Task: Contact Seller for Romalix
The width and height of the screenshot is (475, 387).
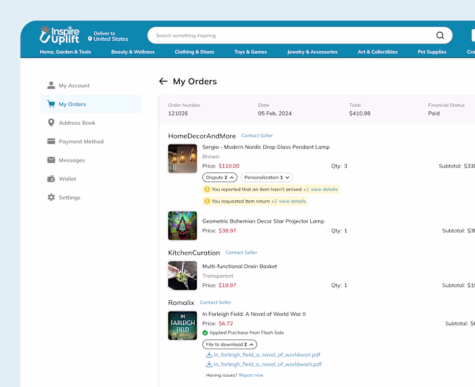Action: tap(216, 302)
